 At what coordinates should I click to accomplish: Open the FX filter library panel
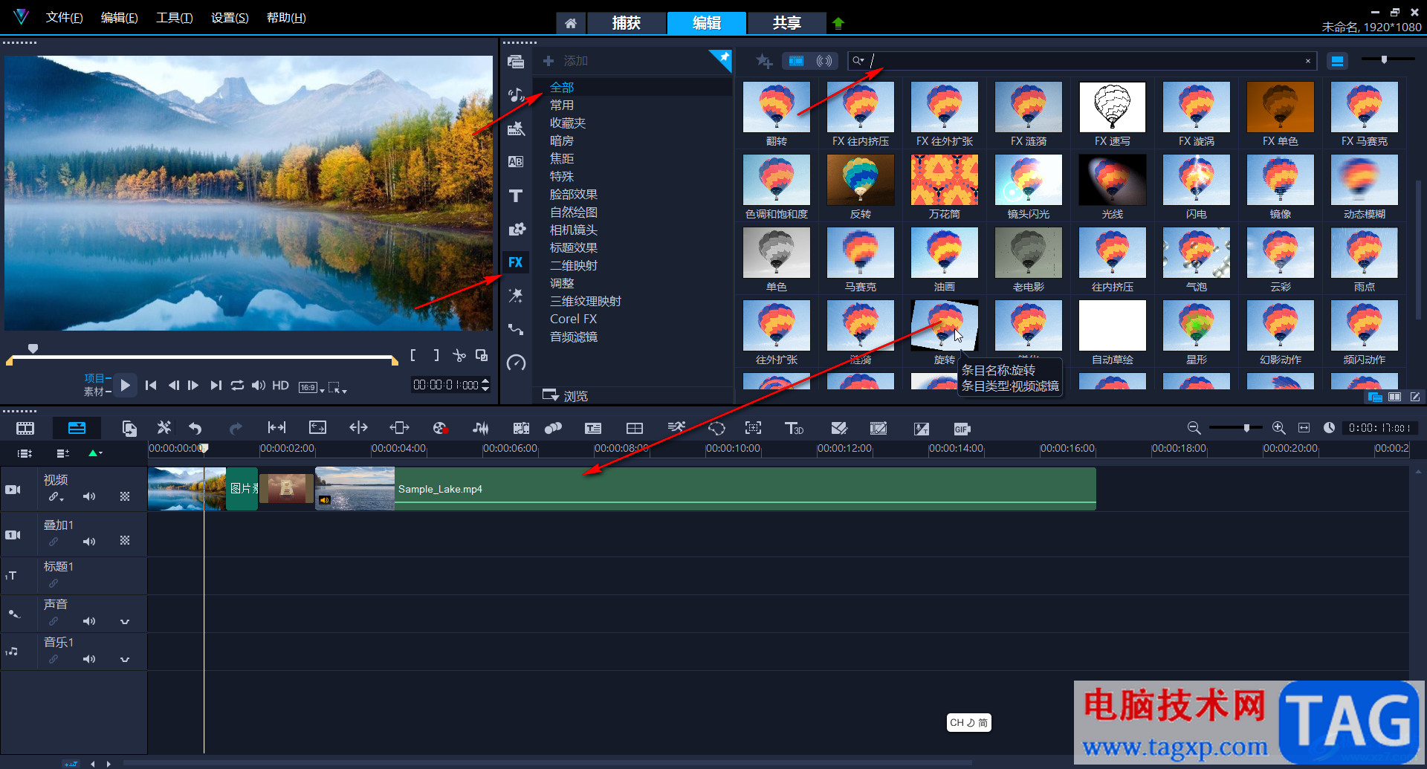click(x=516, y=262)
